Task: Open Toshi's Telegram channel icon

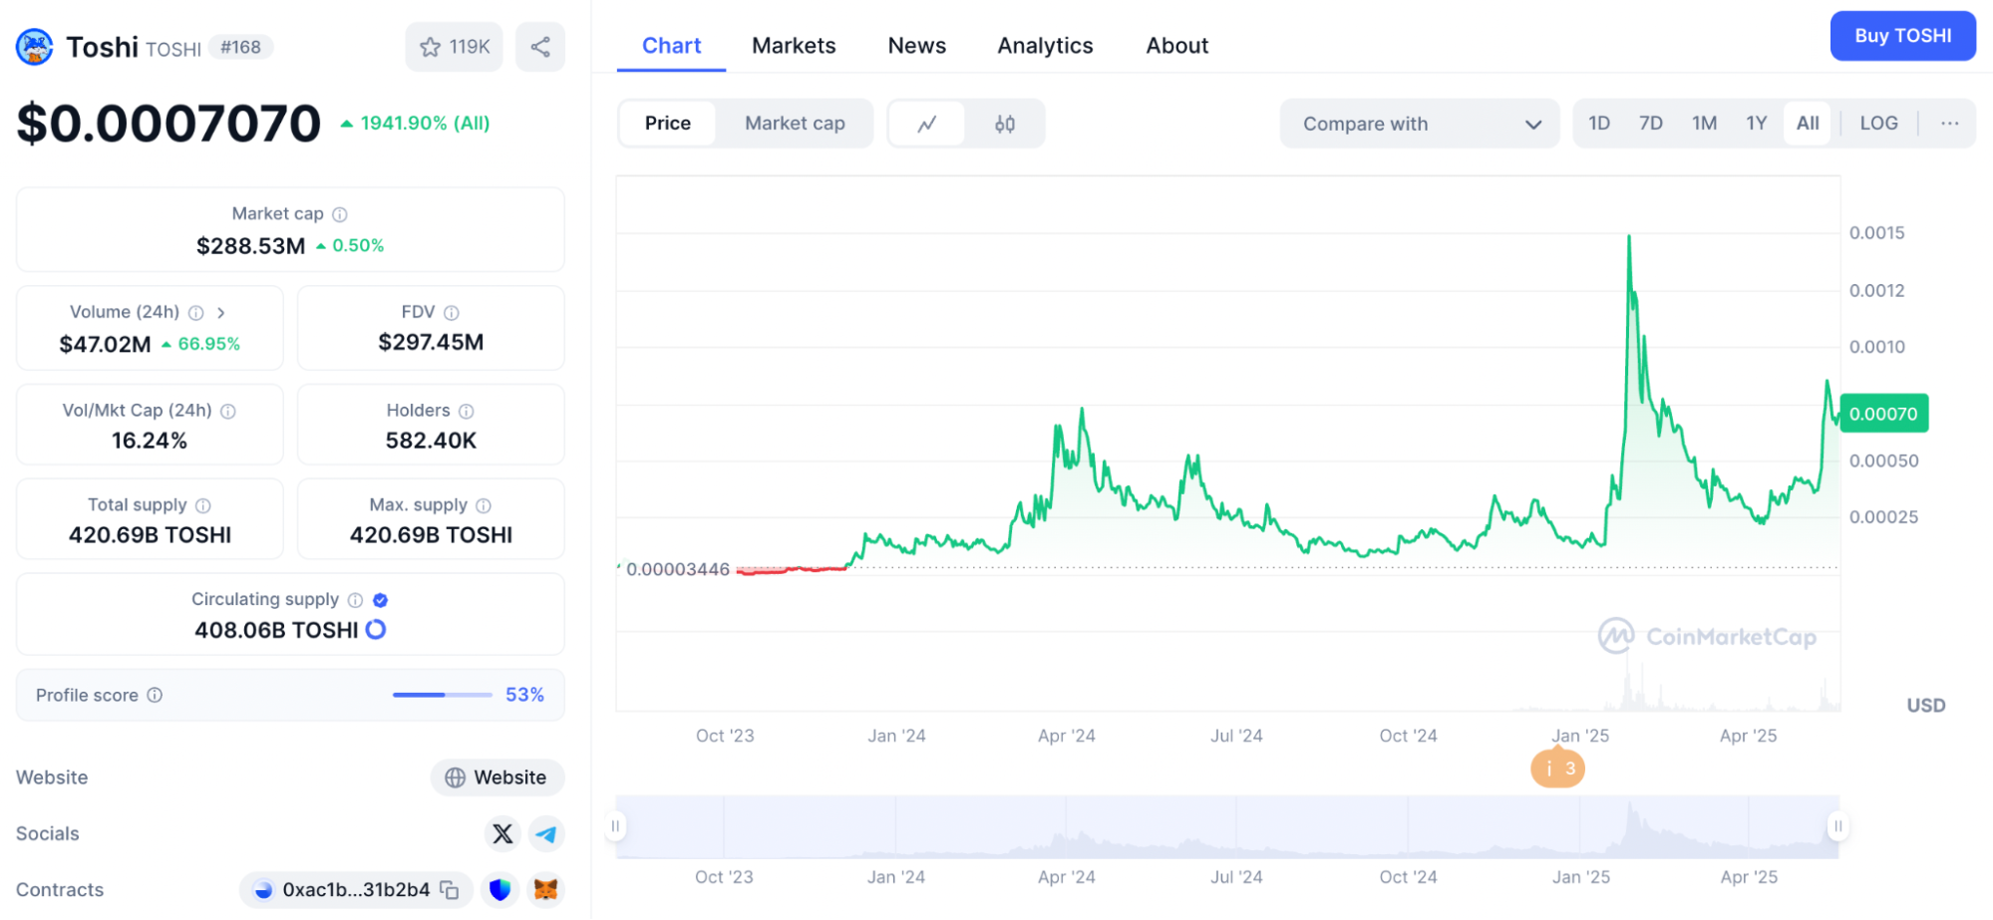Action: [x=546, y=833]
